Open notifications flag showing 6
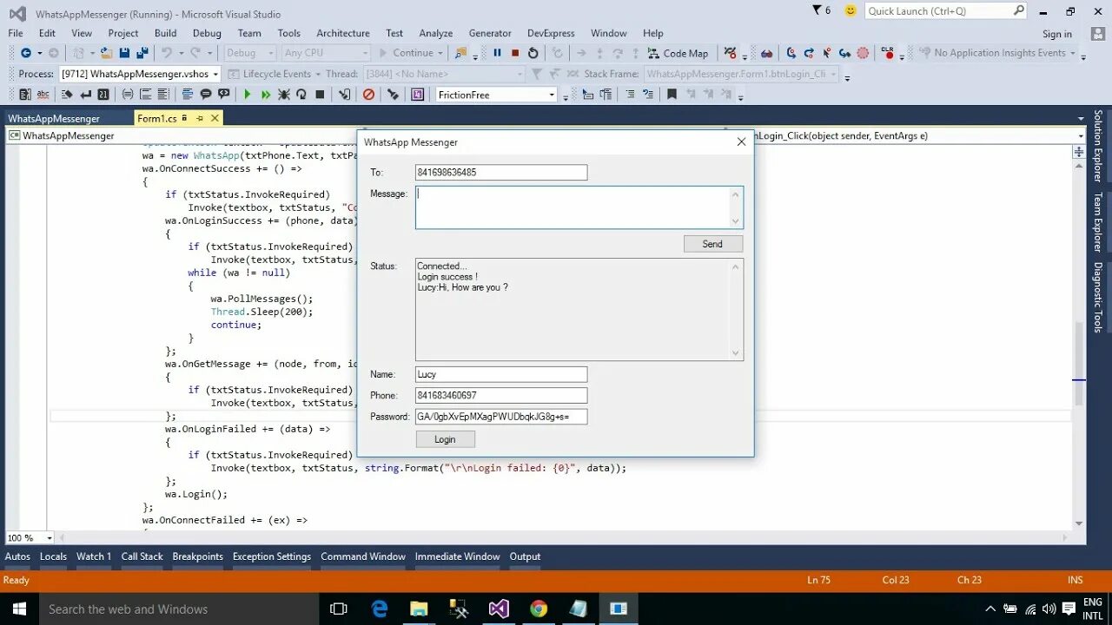The height and width of the screenshot is (625, 1112). click(822, 10)
